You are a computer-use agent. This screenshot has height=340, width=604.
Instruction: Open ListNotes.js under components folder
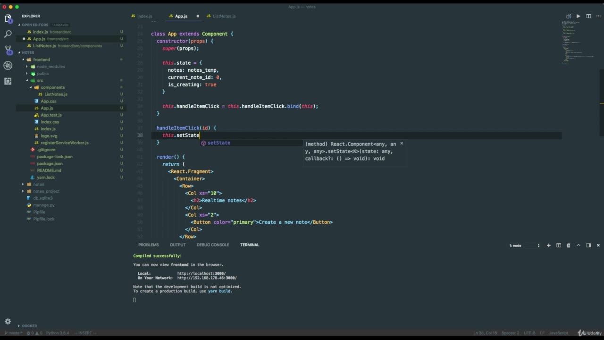tap(56, 94)
